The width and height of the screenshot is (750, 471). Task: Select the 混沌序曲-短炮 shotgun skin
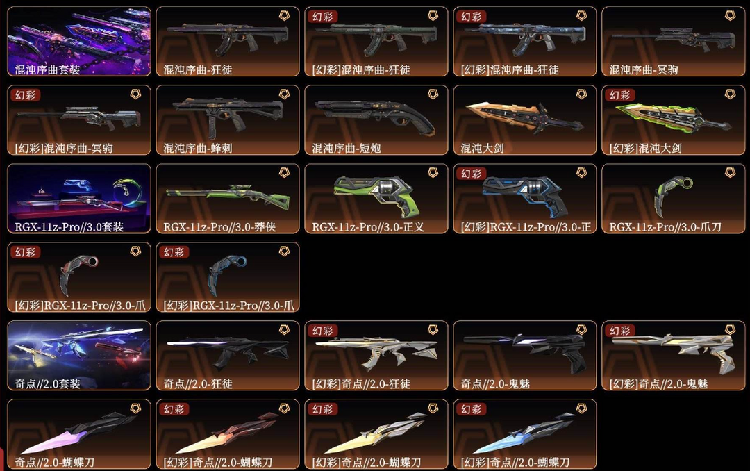[376, 120]
